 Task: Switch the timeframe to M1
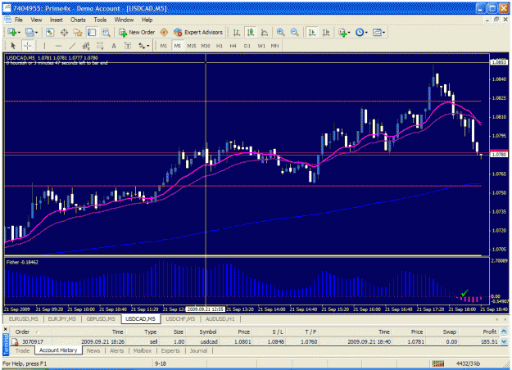click(164, 46)
